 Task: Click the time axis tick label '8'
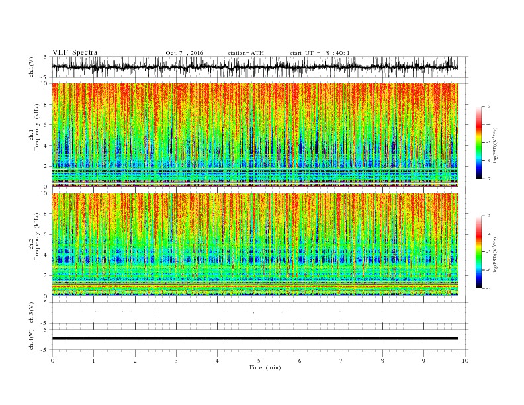point(382,361)
